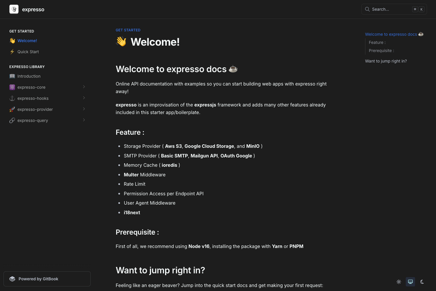Viewport: 436px width, 291px height.
Task: Click the Search input field
Action: pyautogui.click(x=394, y=9)
